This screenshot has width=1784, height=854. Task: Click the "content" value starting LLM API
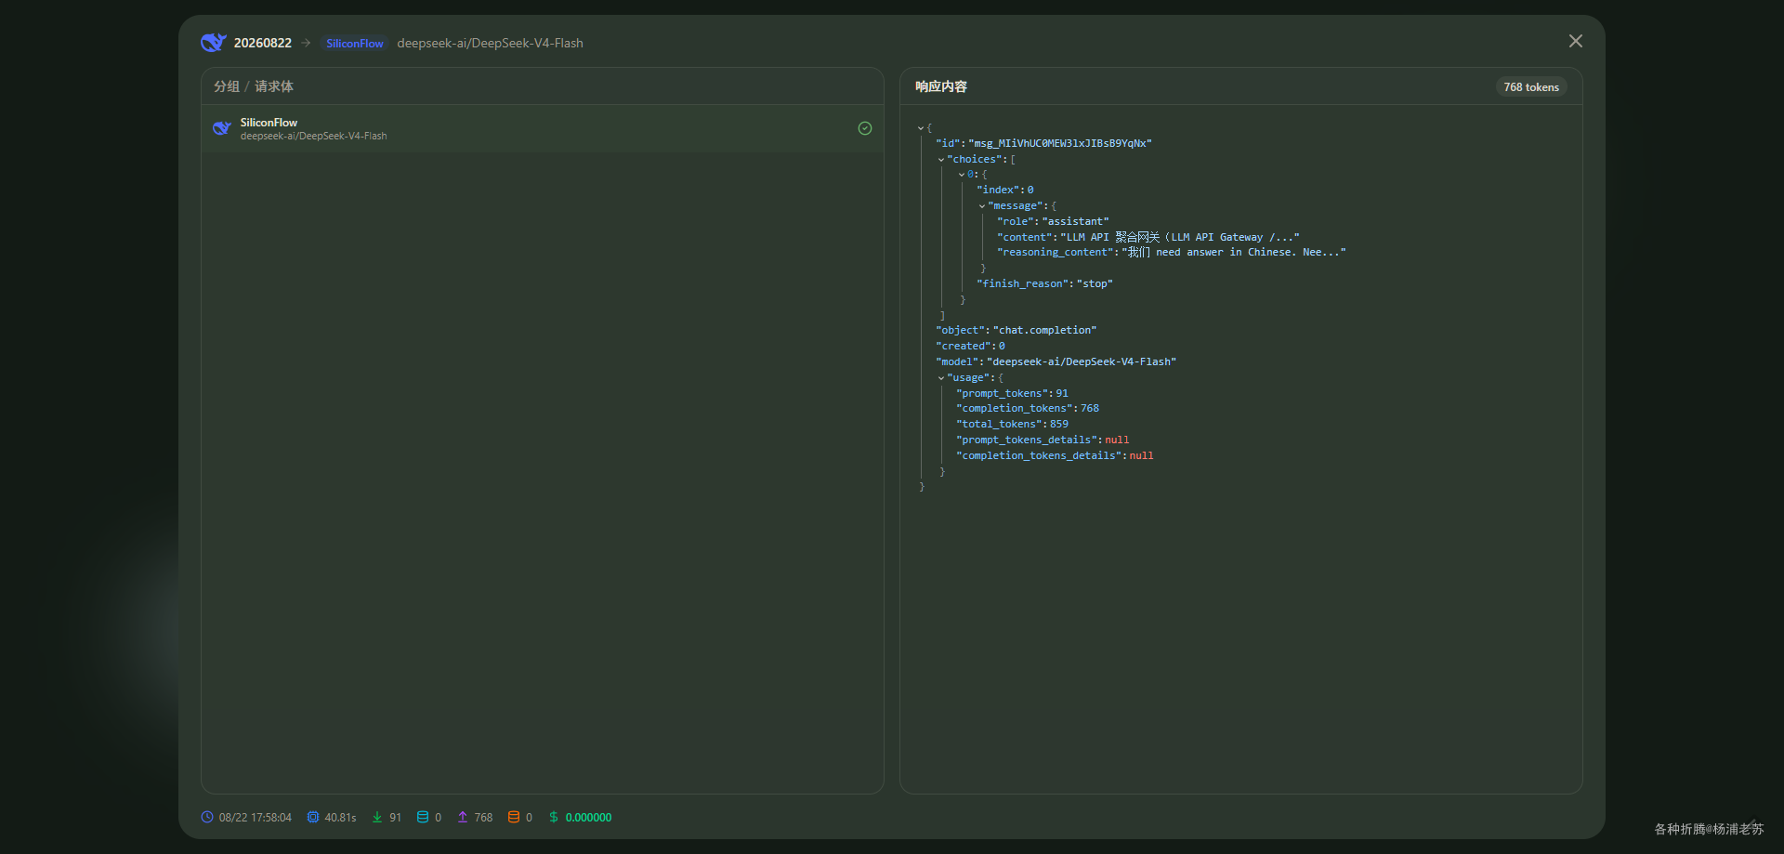coord(1180,237)
